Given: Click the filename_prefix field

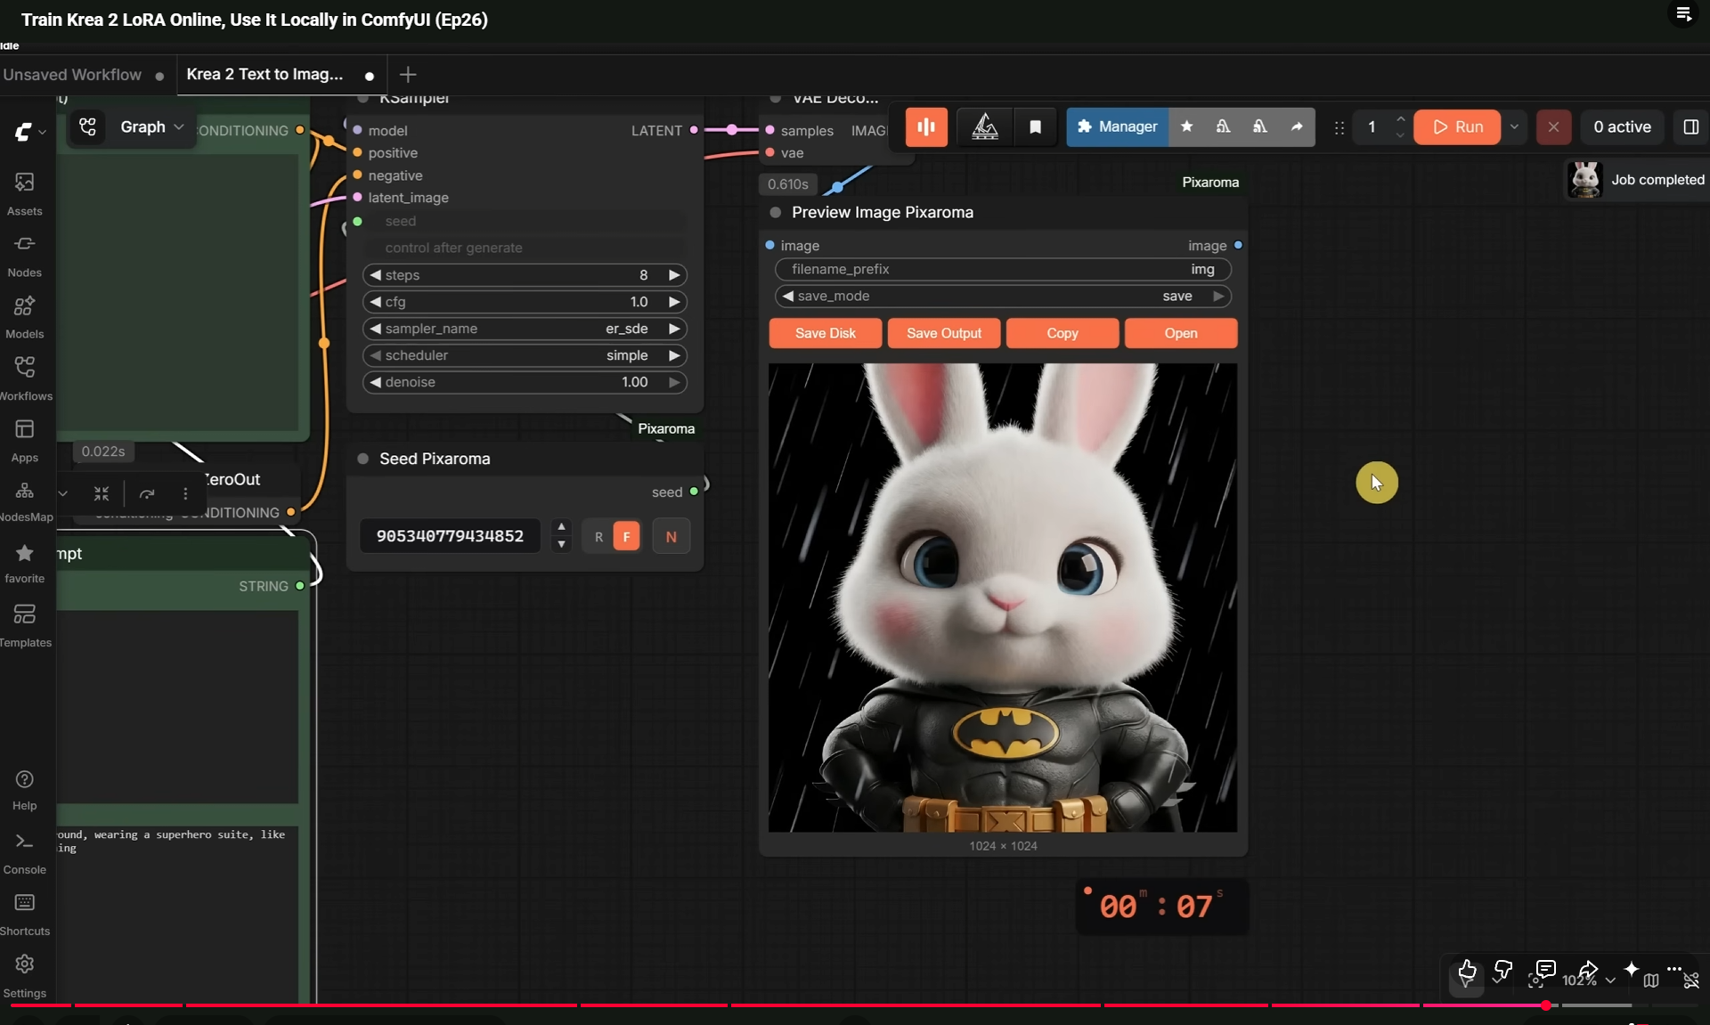Looking at the screenshot, I should click(x=1003, y=269).
